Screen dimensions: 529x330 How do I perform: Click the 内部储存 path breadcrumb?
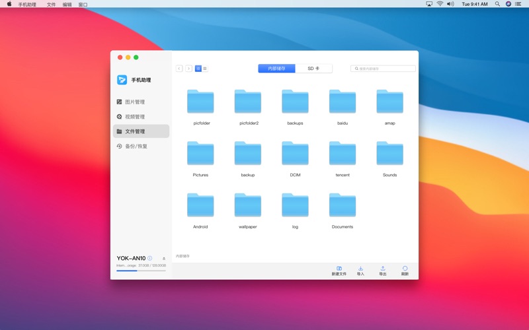[x=183, y=256]
